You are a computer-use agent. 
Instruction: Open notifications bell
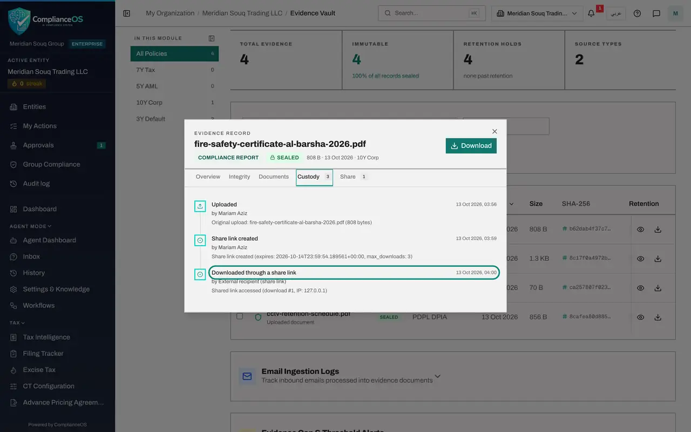(591, 13)
